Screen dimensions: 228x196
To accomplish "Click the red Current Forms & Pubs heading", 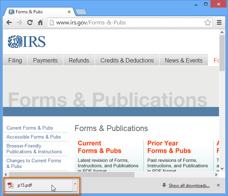I will click(x=99, y=147).
